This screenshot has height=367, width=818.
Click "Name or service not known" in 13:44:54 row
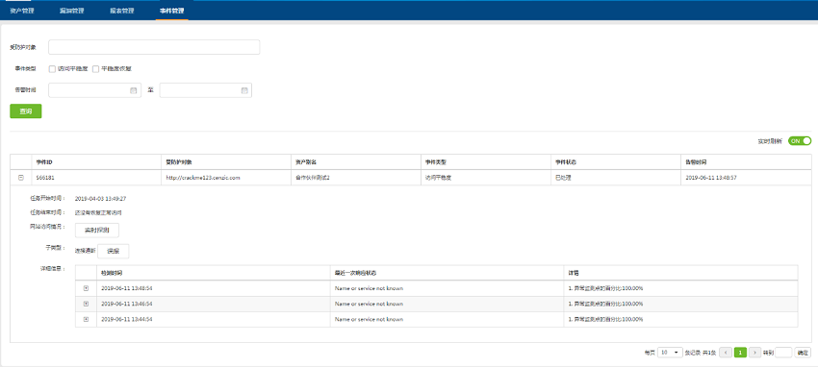[369, 320]
